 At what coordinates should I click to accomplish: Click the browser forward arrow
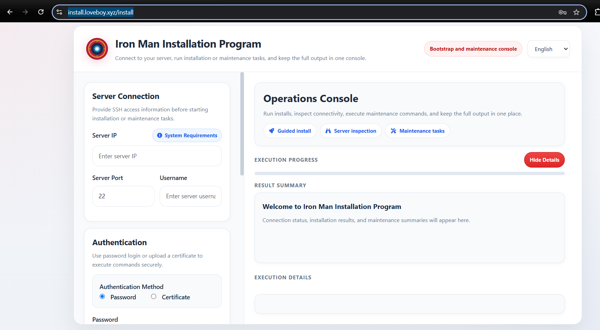click(25, 12)
